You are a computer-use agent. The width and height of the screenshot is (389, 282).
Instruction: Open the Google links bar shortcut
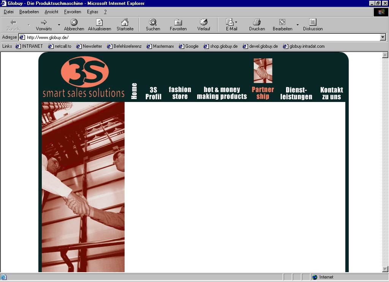189,46
